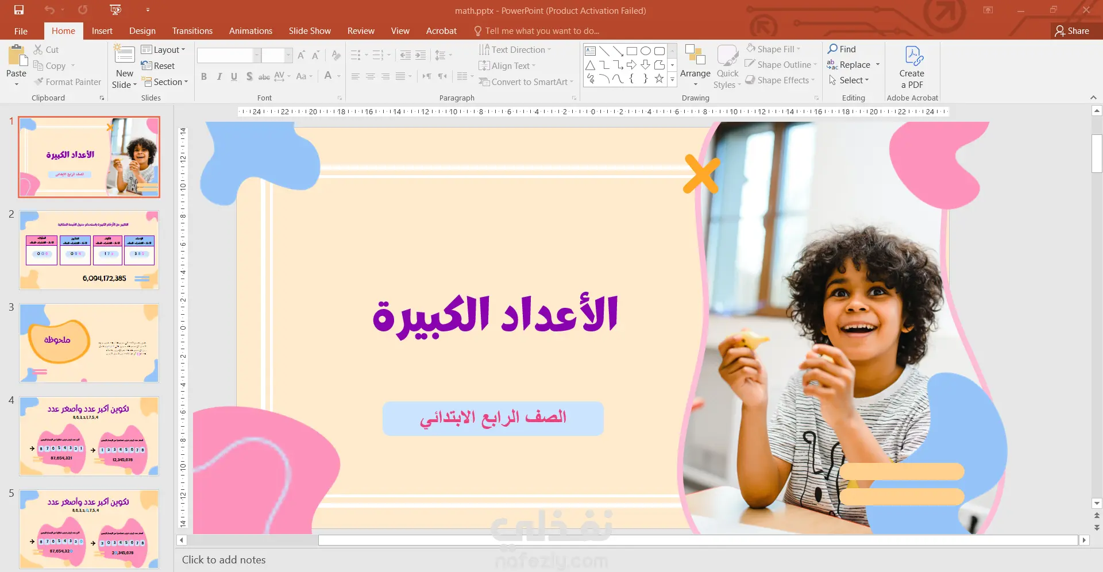Toggle Justify paragraph alignment
This screenshot has height=572, width=1103.
coord(400,76)
